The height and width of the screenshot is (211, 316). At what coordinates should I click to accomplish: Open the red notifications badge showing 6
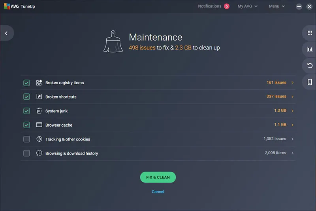(x=226, y=6)
